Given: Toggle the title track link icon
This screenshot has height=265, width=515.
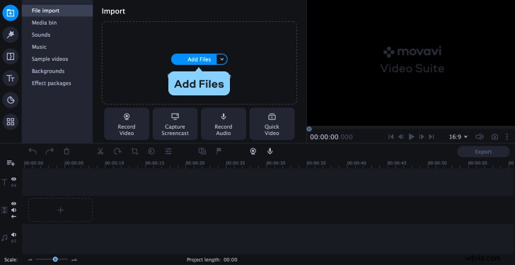Looking at the screenshot, I should click(14, 186).
